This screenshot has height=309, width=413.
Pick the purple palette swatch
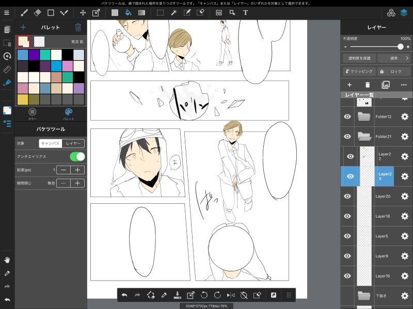pyautogui.click(x=34, y=55)
